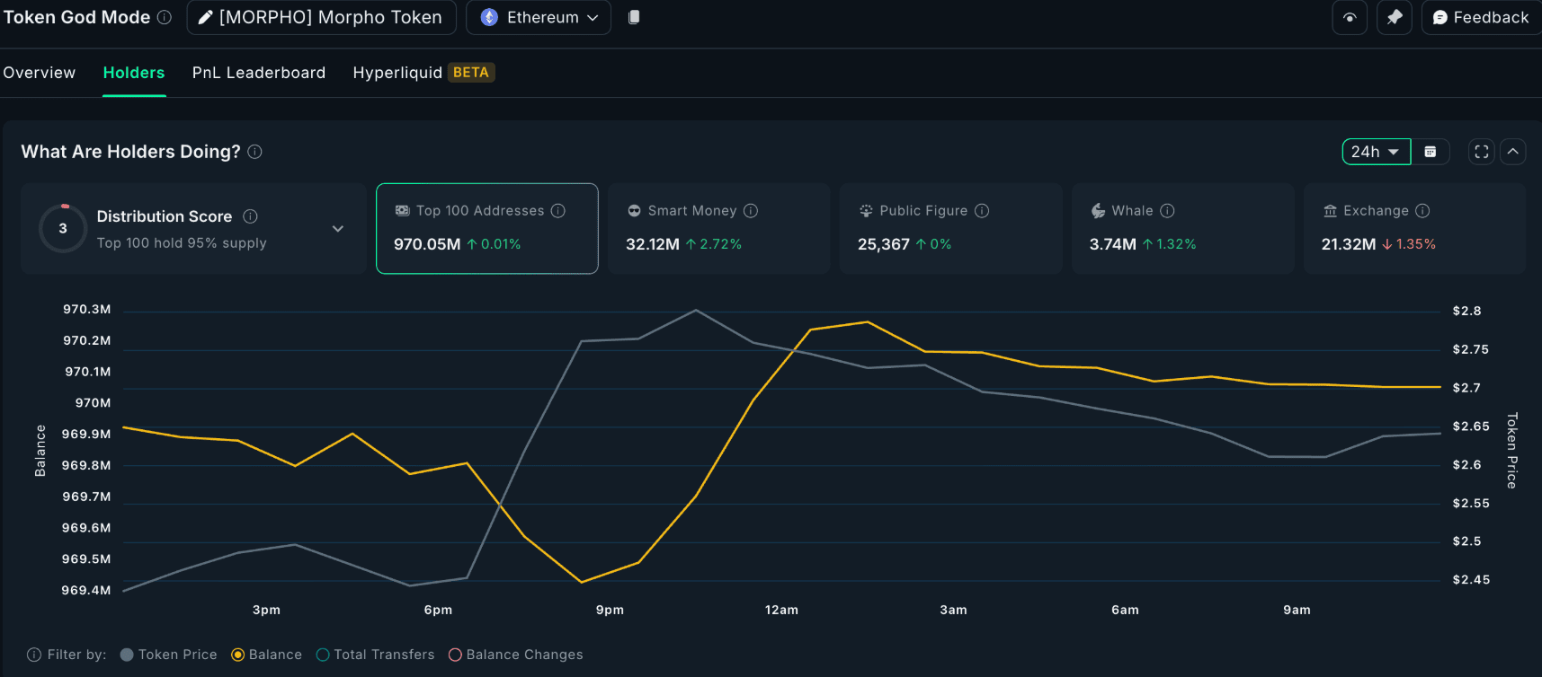Select the Public Figure card
This screenshot has width=1542, height=677.
point(950,228)
